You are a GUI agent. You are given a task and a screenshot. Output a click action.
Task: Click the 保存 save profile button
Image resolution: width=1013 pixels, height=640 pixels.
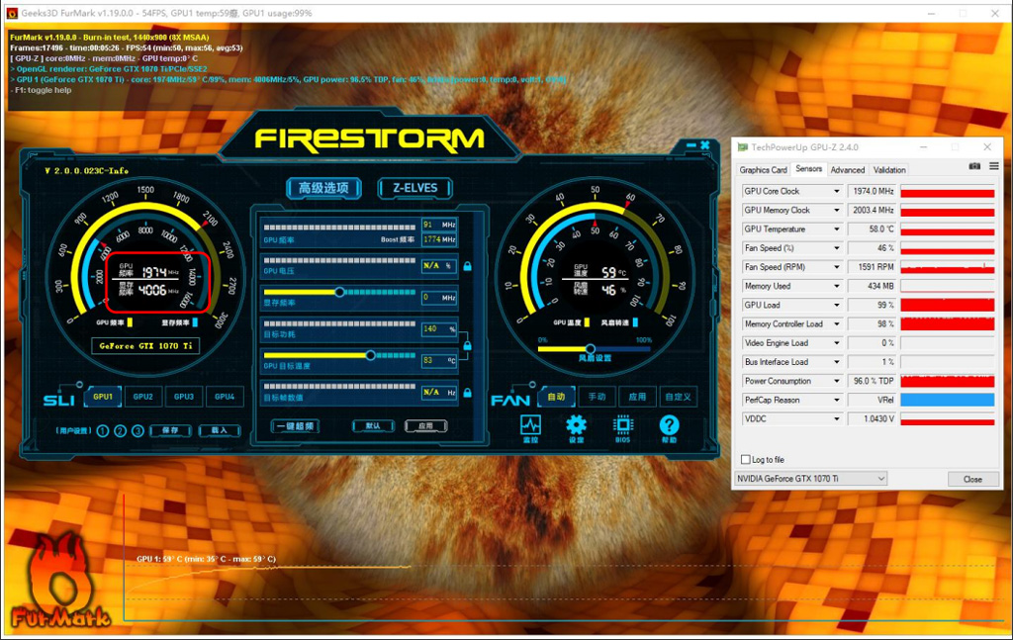click(x=170, y=430)
